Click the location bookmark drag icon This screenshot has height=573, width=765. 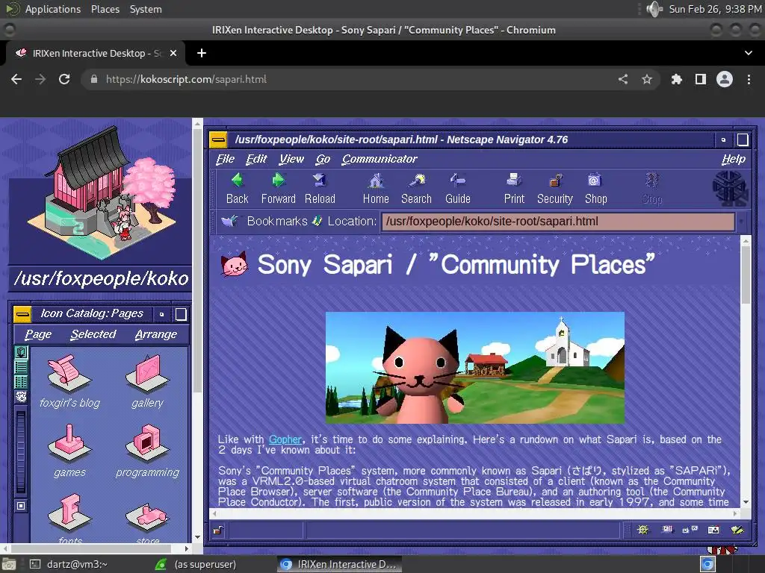(x=317, y=221)
